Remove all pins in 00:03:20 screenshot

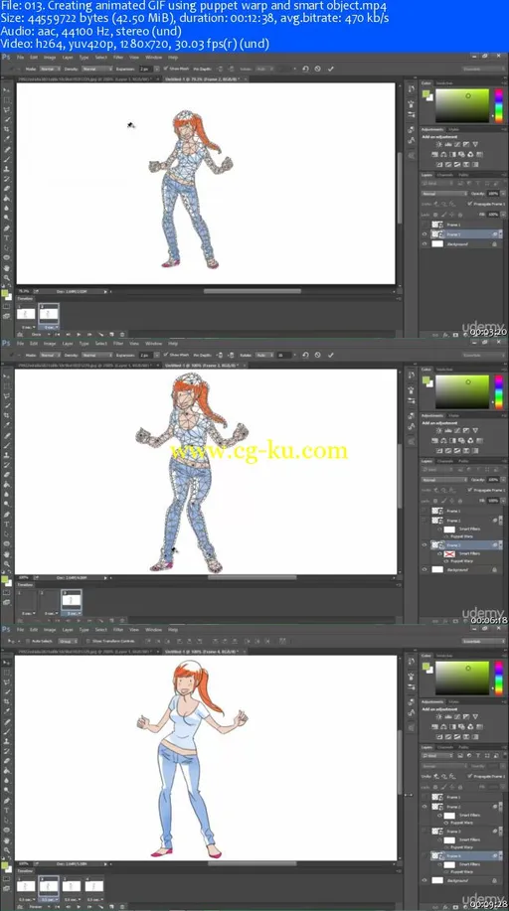(305, 70)
